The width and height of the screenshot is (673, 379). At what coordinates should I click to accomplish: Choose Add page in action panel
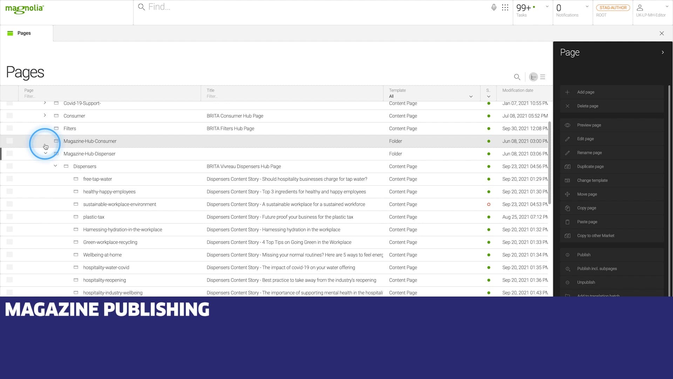(612, 92)
